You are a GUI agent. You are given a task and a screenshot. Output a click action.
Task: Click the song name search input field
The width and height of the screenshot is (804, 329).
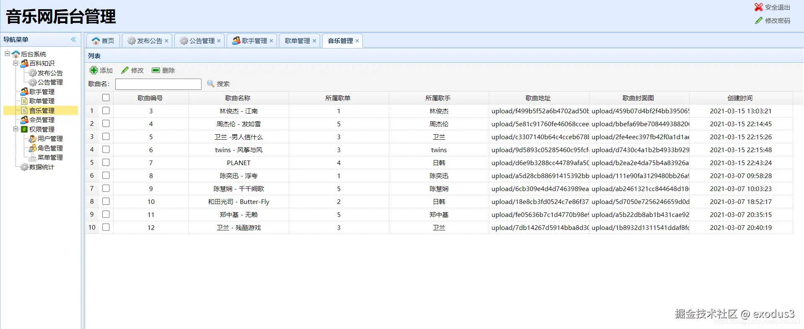[158, 84]
